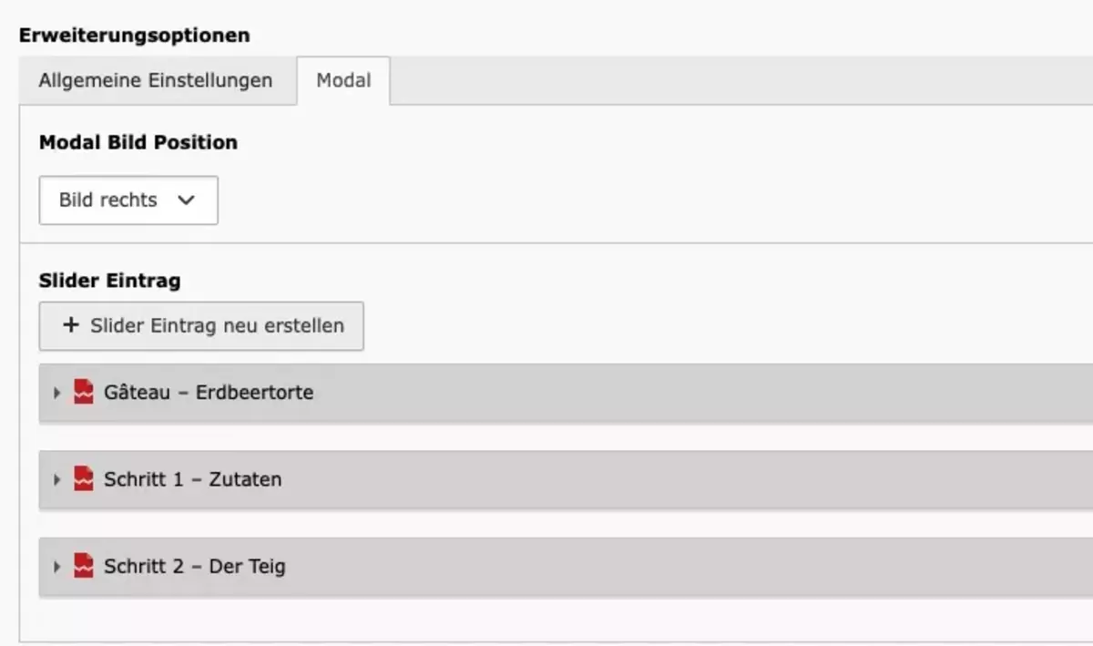Click the chevron arrow in the Bild rechts select
Image resolution: width=1093 pixels, height=646 pixels.
(187, 200)
